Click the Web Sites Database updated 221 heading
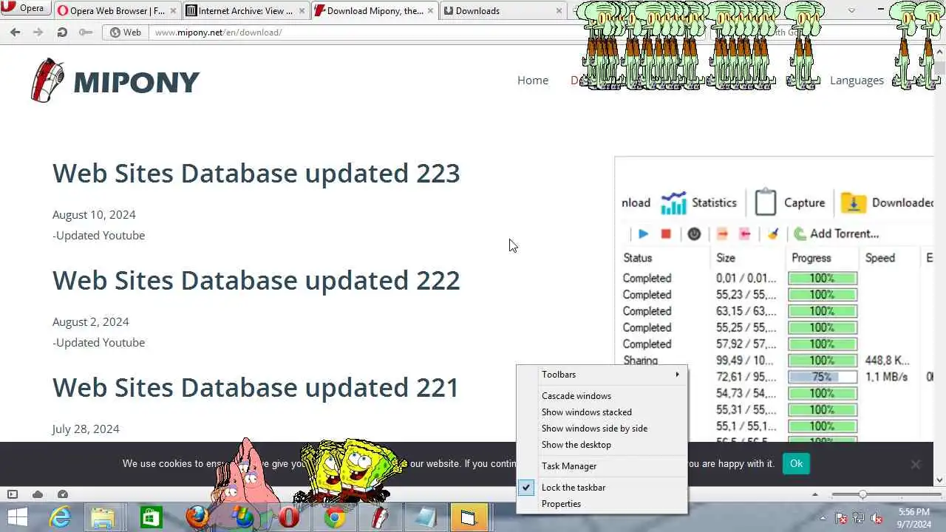The height and width of the screenshot is (532, 946). [256, 387]
